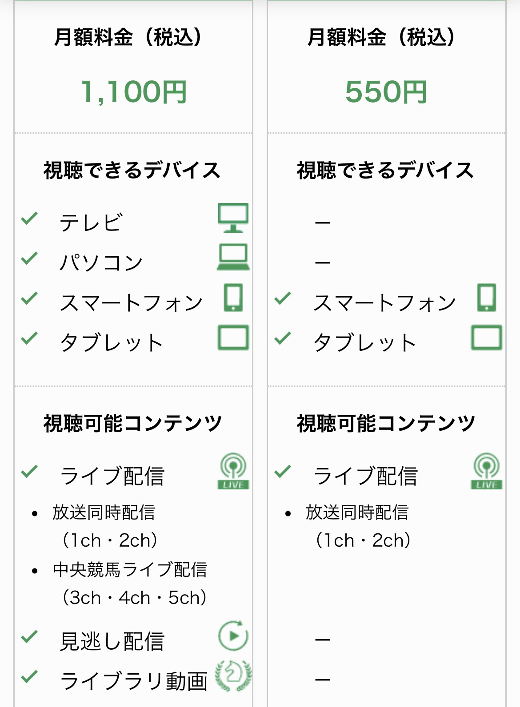
Task: Click the laptop icon beside パソコン
Action: [233, 257]
